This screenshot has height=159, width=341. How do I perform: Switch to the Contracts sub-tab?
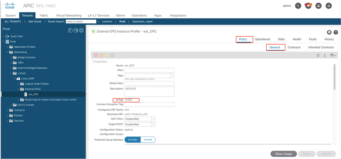click(x=294, y=47)
